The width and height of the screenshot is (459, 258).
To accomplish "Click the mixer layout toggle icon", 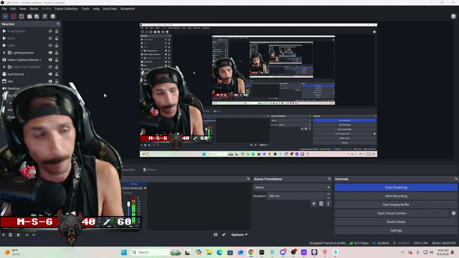I will (216, 235).
